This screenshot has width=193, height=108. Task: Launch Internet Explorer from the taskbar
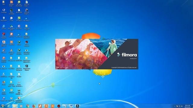click(x=9, y=106)
